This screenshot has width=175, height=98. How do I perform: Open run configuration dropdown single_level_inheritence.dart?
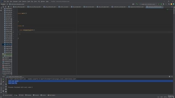coord(148,4)
